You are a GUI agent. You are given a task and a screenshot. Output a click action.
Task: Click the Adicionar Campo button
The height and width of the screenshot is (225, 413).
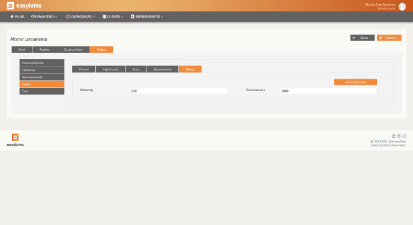coord(356,82)
